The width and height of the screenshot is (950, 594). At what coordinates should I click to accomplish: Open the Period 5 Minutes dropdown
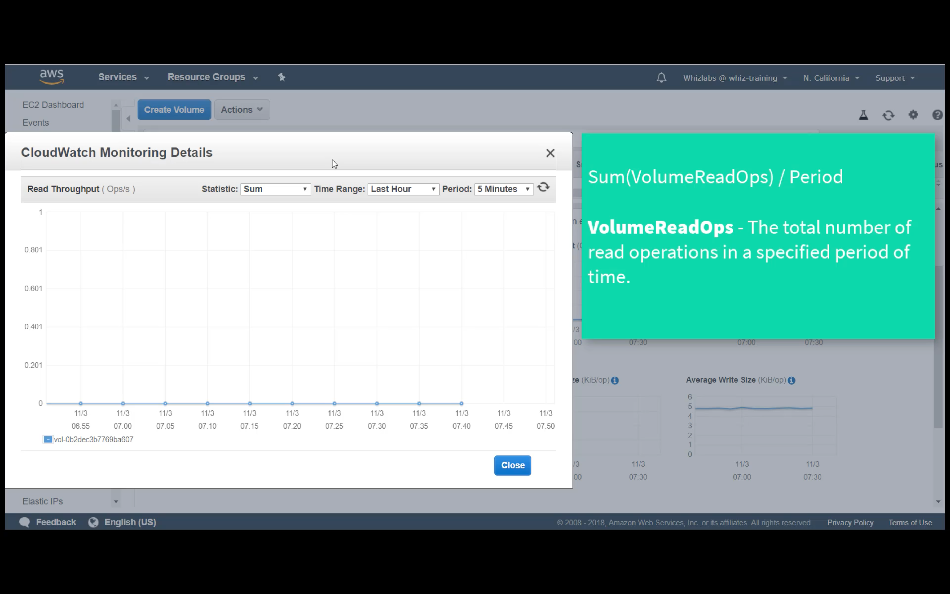pos(504,189)
